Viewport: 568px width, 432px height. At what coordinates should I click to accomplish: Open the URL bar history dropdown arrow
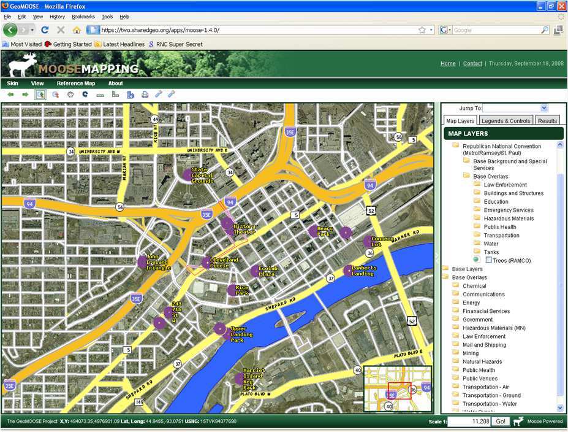(x=431, y=30)
